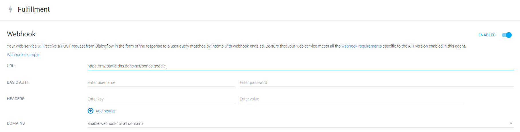Click the HEADERS label
The height and width of the screenshot is (132, 520).
coord(16,99)
